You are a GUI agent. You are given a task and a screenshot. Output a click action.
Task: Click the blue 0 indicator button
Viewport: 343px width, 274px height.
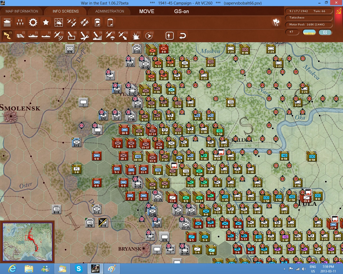(x=325, y=32)
